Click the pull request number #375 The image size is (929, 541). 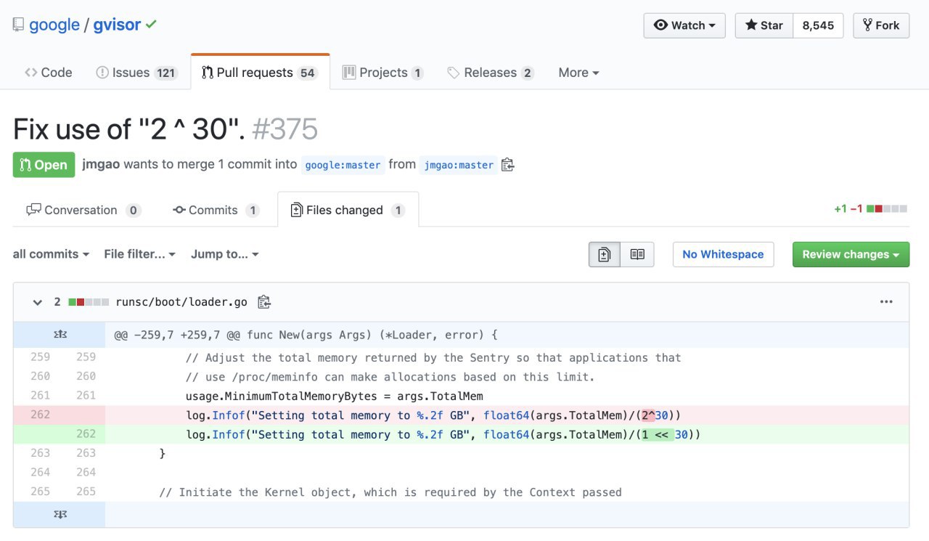click(285, 129)
